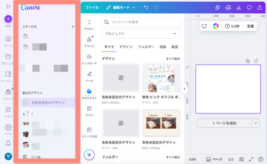
Task: Open the collaborators share-people icon
Action: [228, 7]
